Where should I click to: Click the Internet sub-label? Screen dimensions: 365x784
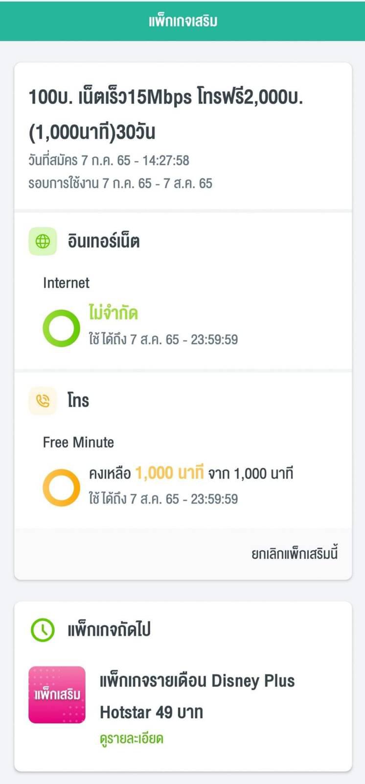coord(66,283)
